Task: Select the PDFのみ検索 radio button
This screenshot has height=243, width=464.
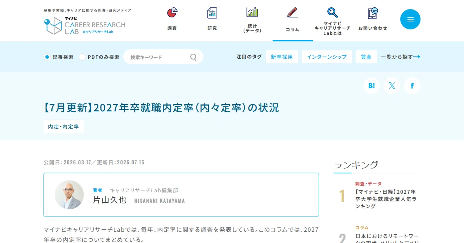Action: tap(82, 57)
